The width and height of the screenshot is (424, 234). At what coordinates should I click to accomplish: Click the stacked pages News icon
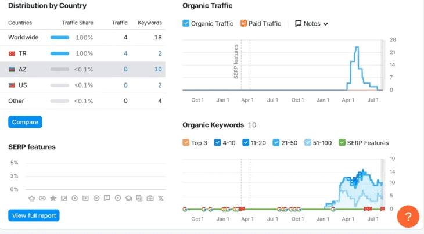[139, 199]
